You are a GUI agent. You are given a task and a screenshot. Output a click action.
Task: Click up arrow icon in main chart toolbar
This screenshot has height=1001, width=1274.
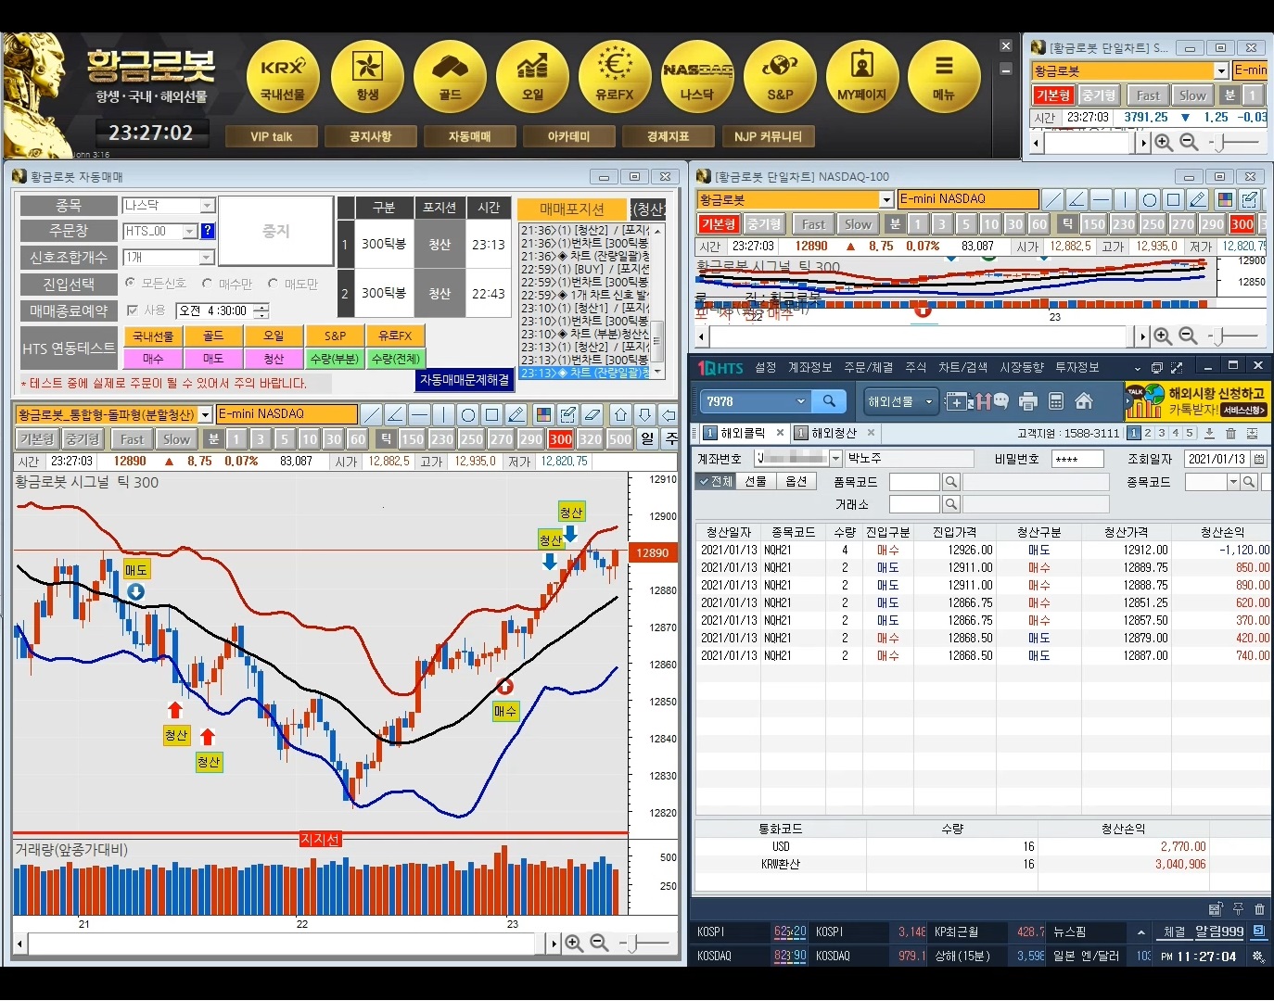[x=620, y=414]
